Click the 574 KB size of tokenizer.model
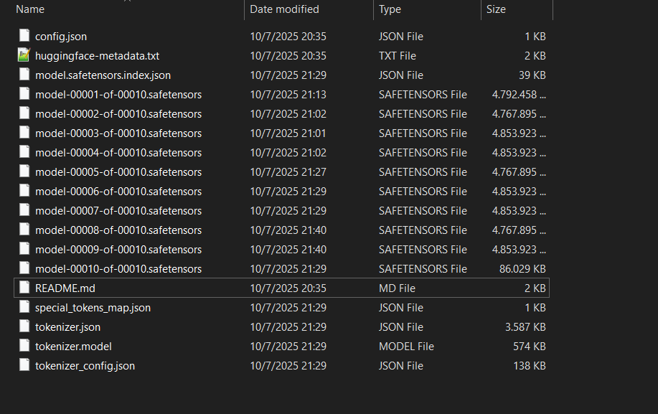Screen dimensions: 658x414 pos(529,346)
